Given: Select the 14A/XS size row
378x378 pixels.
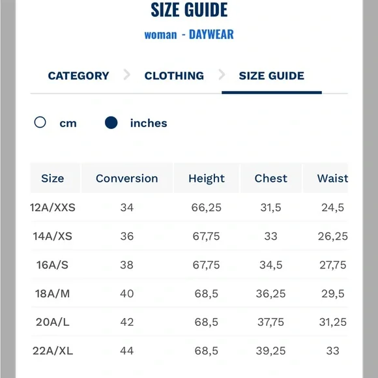Looking at the screenshot, I should click(189, 236).
